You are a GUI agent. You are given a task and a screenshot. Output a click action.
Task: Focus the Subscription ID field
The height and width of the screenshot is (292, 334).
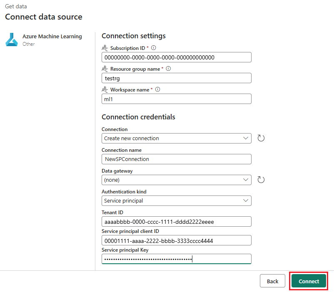point(177,57)
